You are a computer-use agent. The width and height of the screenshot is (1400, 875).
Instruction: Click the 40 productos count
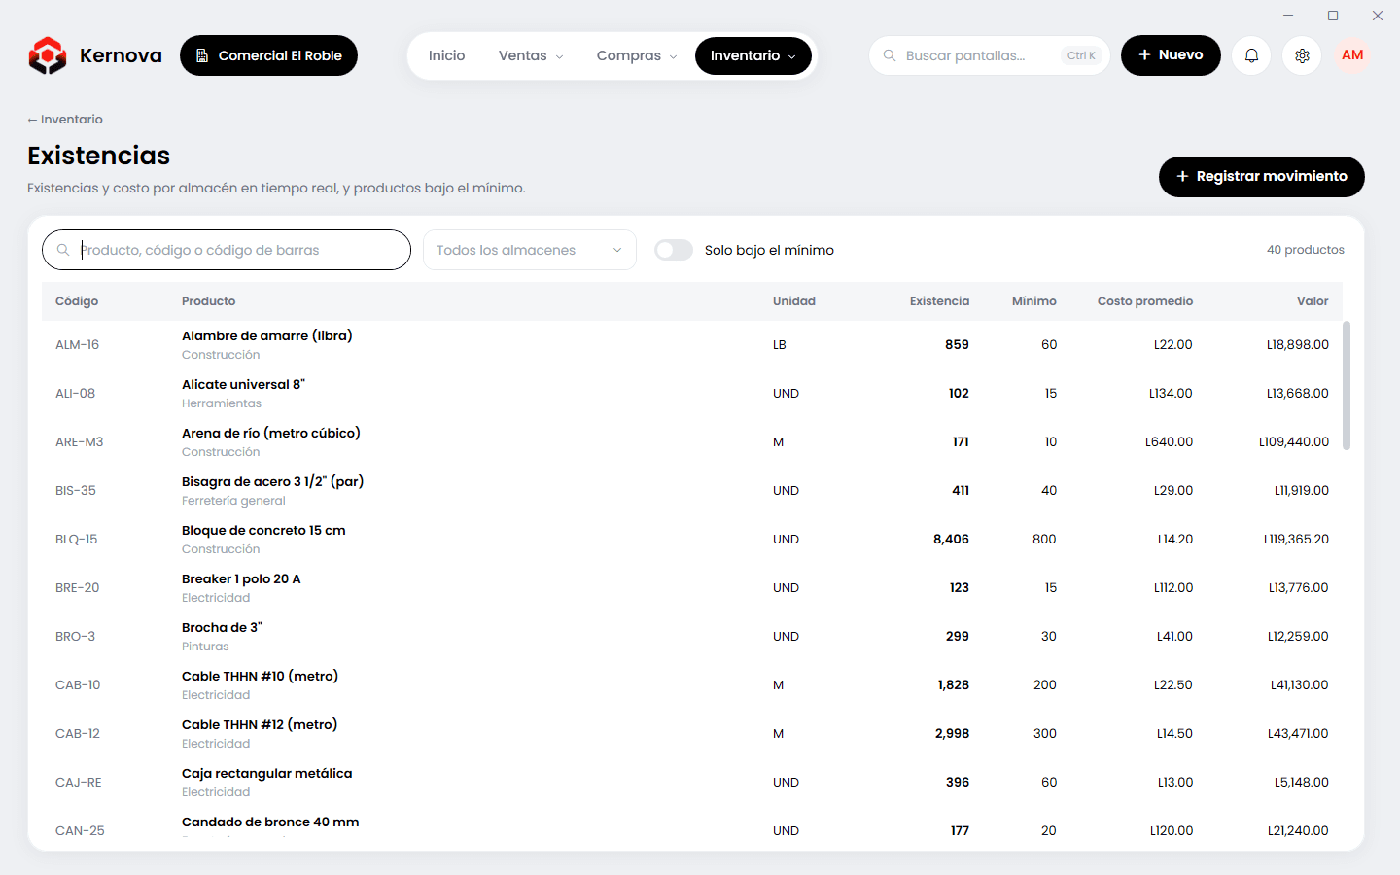coord(1306,250)
